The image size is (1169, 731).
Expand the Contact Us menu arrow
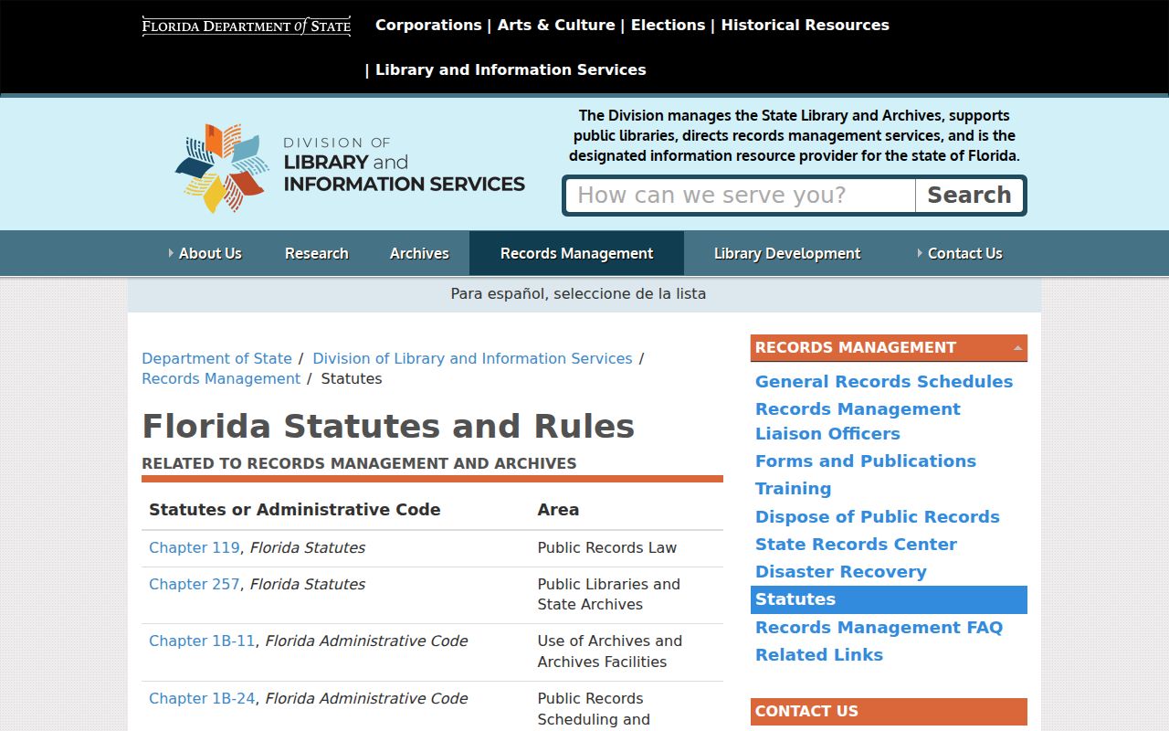pos(920,253)
